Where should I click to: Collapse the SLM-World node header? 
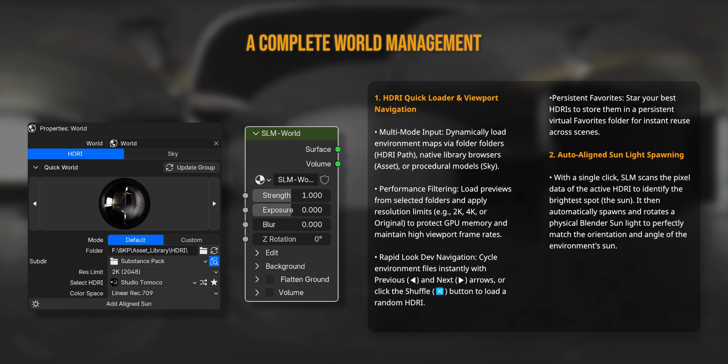(x=256, y=133)
